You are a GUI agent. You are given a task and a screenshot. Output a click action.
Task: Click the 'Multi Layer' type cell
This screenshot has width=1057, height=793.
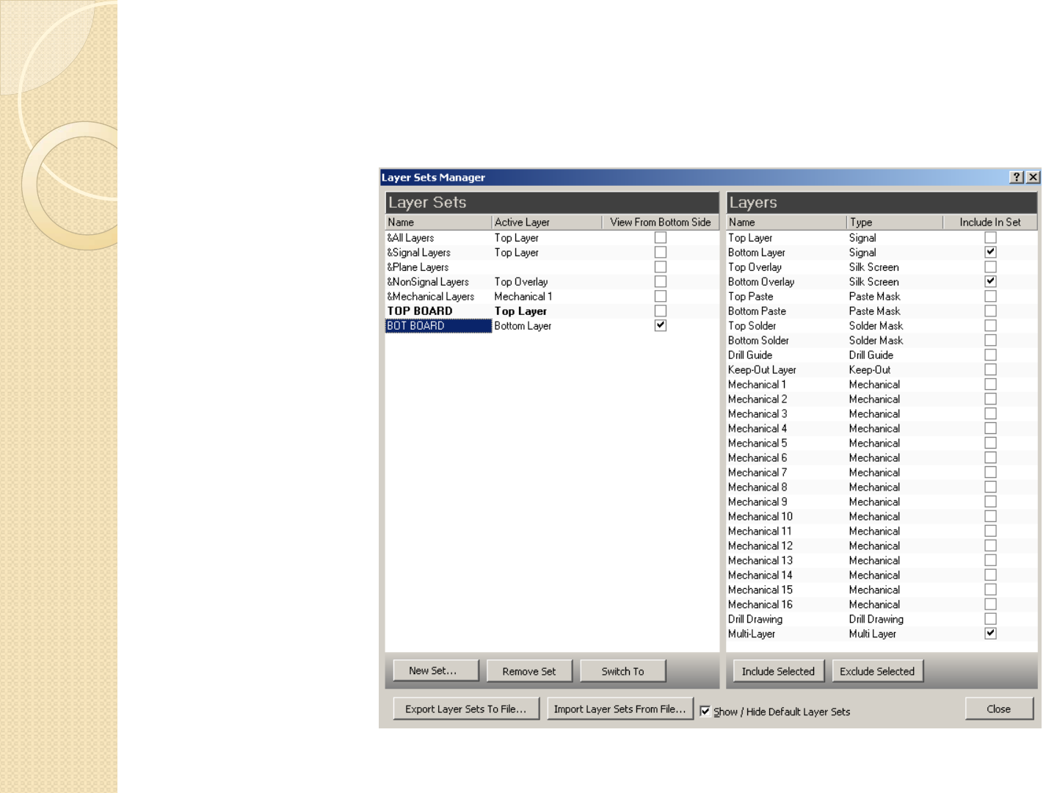(x=873, y=634)
